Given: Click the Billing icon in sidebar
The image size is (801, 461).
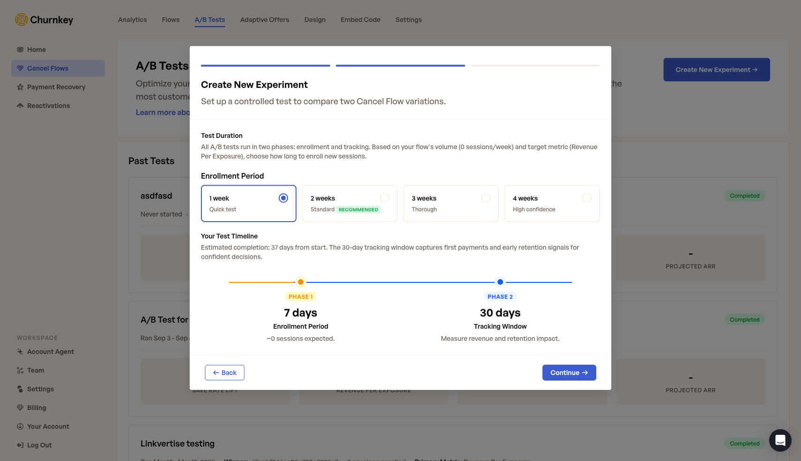Looking at the screenshot, I should point(20,408).
